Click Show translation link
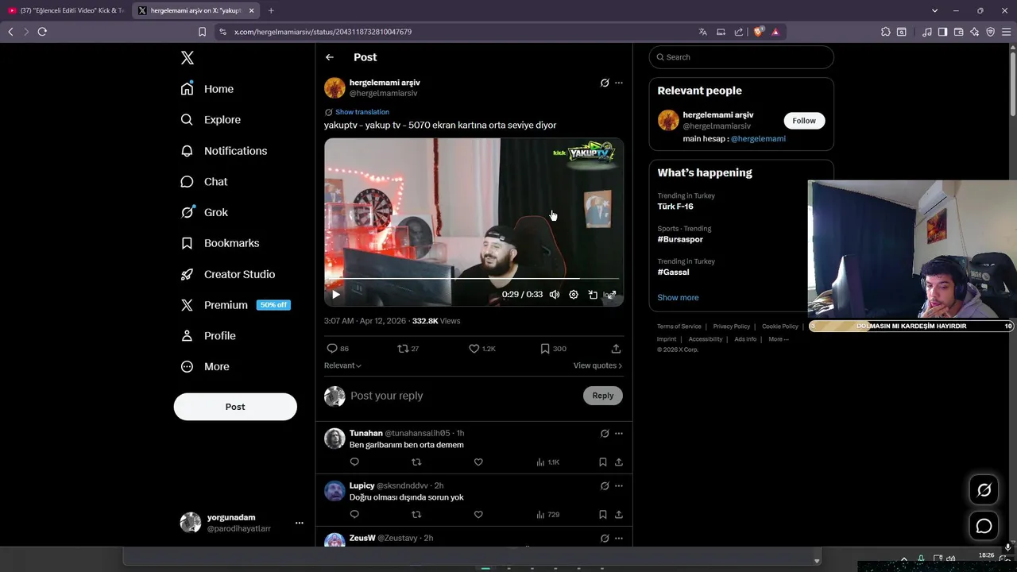 [x=362, y=112]
